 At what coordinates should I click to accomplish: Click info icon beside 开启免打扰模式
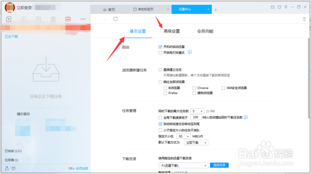[x=190, y=52]
